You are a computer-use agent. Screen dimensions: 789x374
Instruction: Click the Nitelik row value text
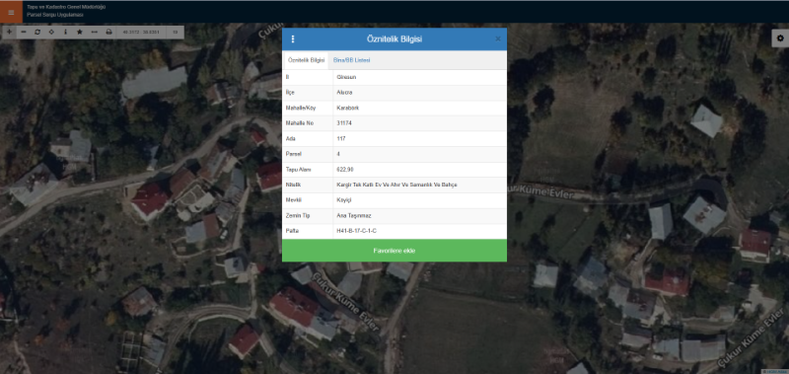point(397,186)
